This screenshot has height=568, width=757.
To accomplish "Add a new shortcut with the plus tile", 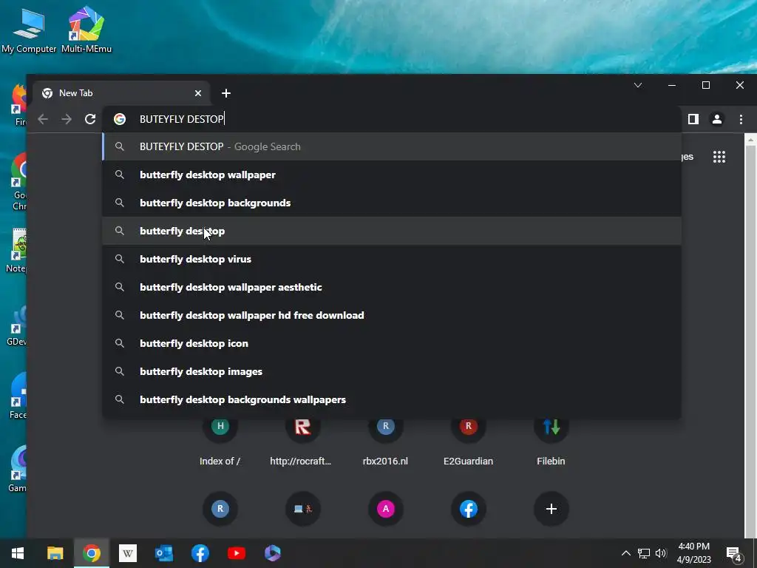I will (551, 509).
